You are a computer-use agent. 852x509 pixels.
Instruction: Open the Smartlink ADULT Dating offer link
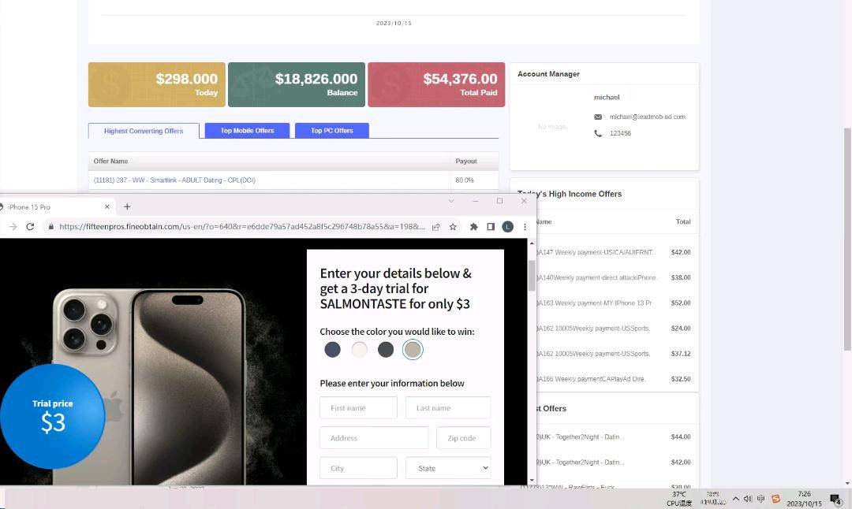[x=174, y=180]
